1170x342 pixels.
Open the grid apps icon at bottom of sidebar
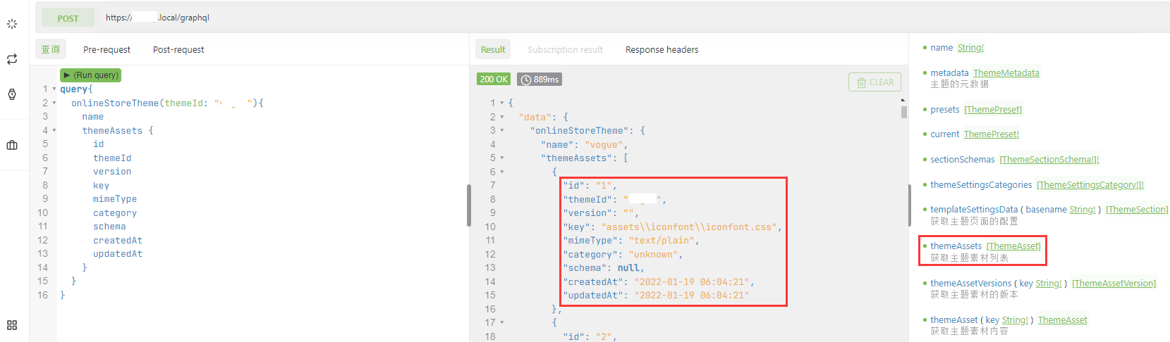[x=12, y=325]
